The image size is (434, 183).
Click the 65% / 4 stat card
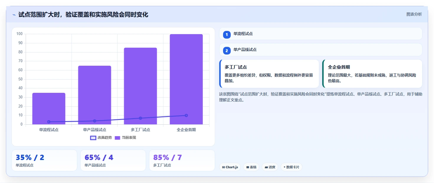113,160
